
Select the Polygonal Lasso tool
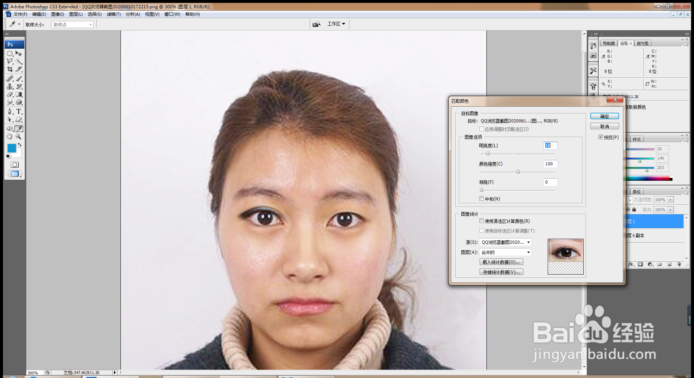pos(10,61)
